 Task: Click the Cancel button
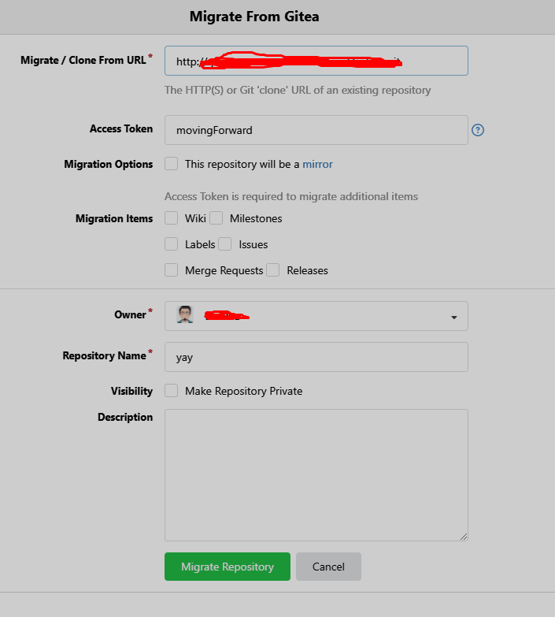pyautogui.click(x=328, y=567)
